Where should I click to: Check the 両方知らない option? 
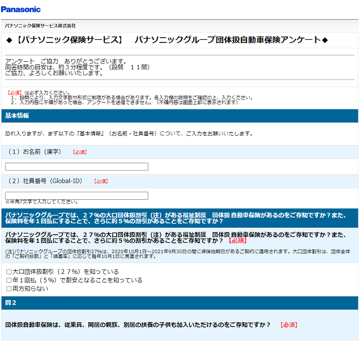point(9,289)
